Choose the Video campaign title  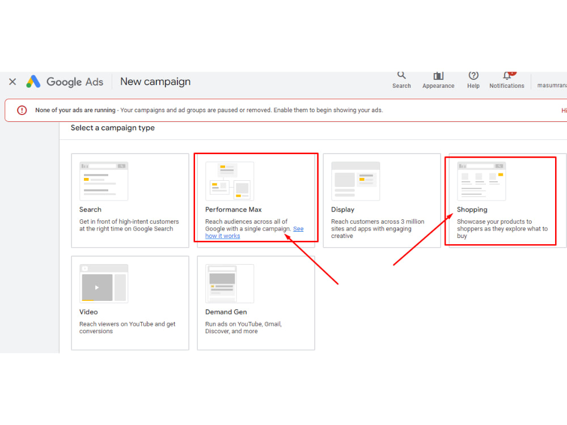click(88, 312)
